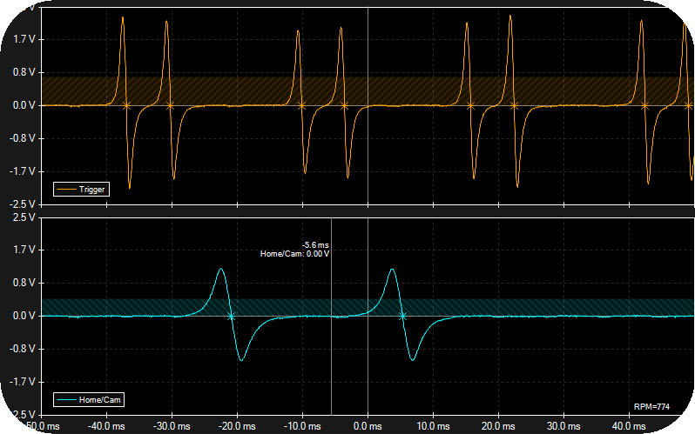Select Trigger zero-crossing marker at -30 ms
Screen dimensions: 695x434
[x=170, y=106]
